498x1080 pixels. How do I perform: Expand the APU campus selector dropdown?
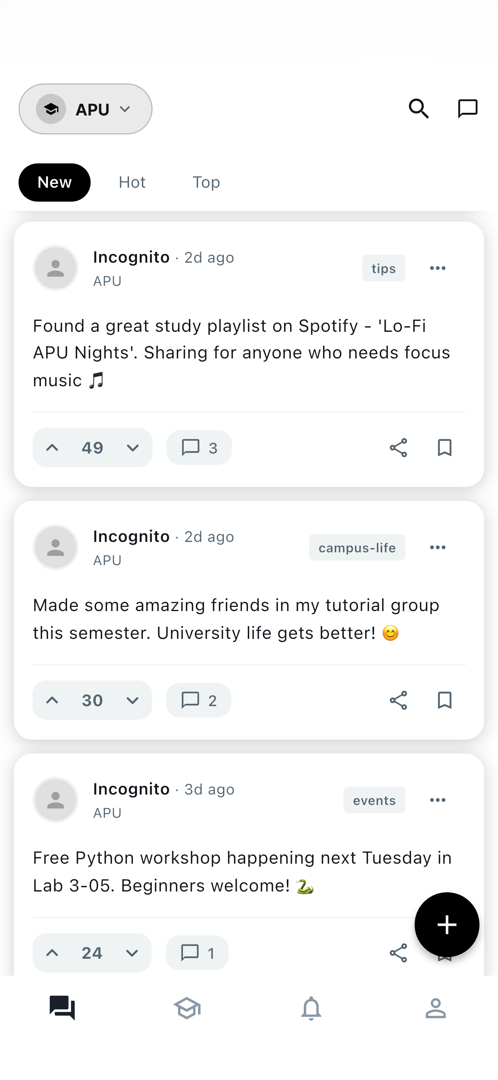pos(86,109)
